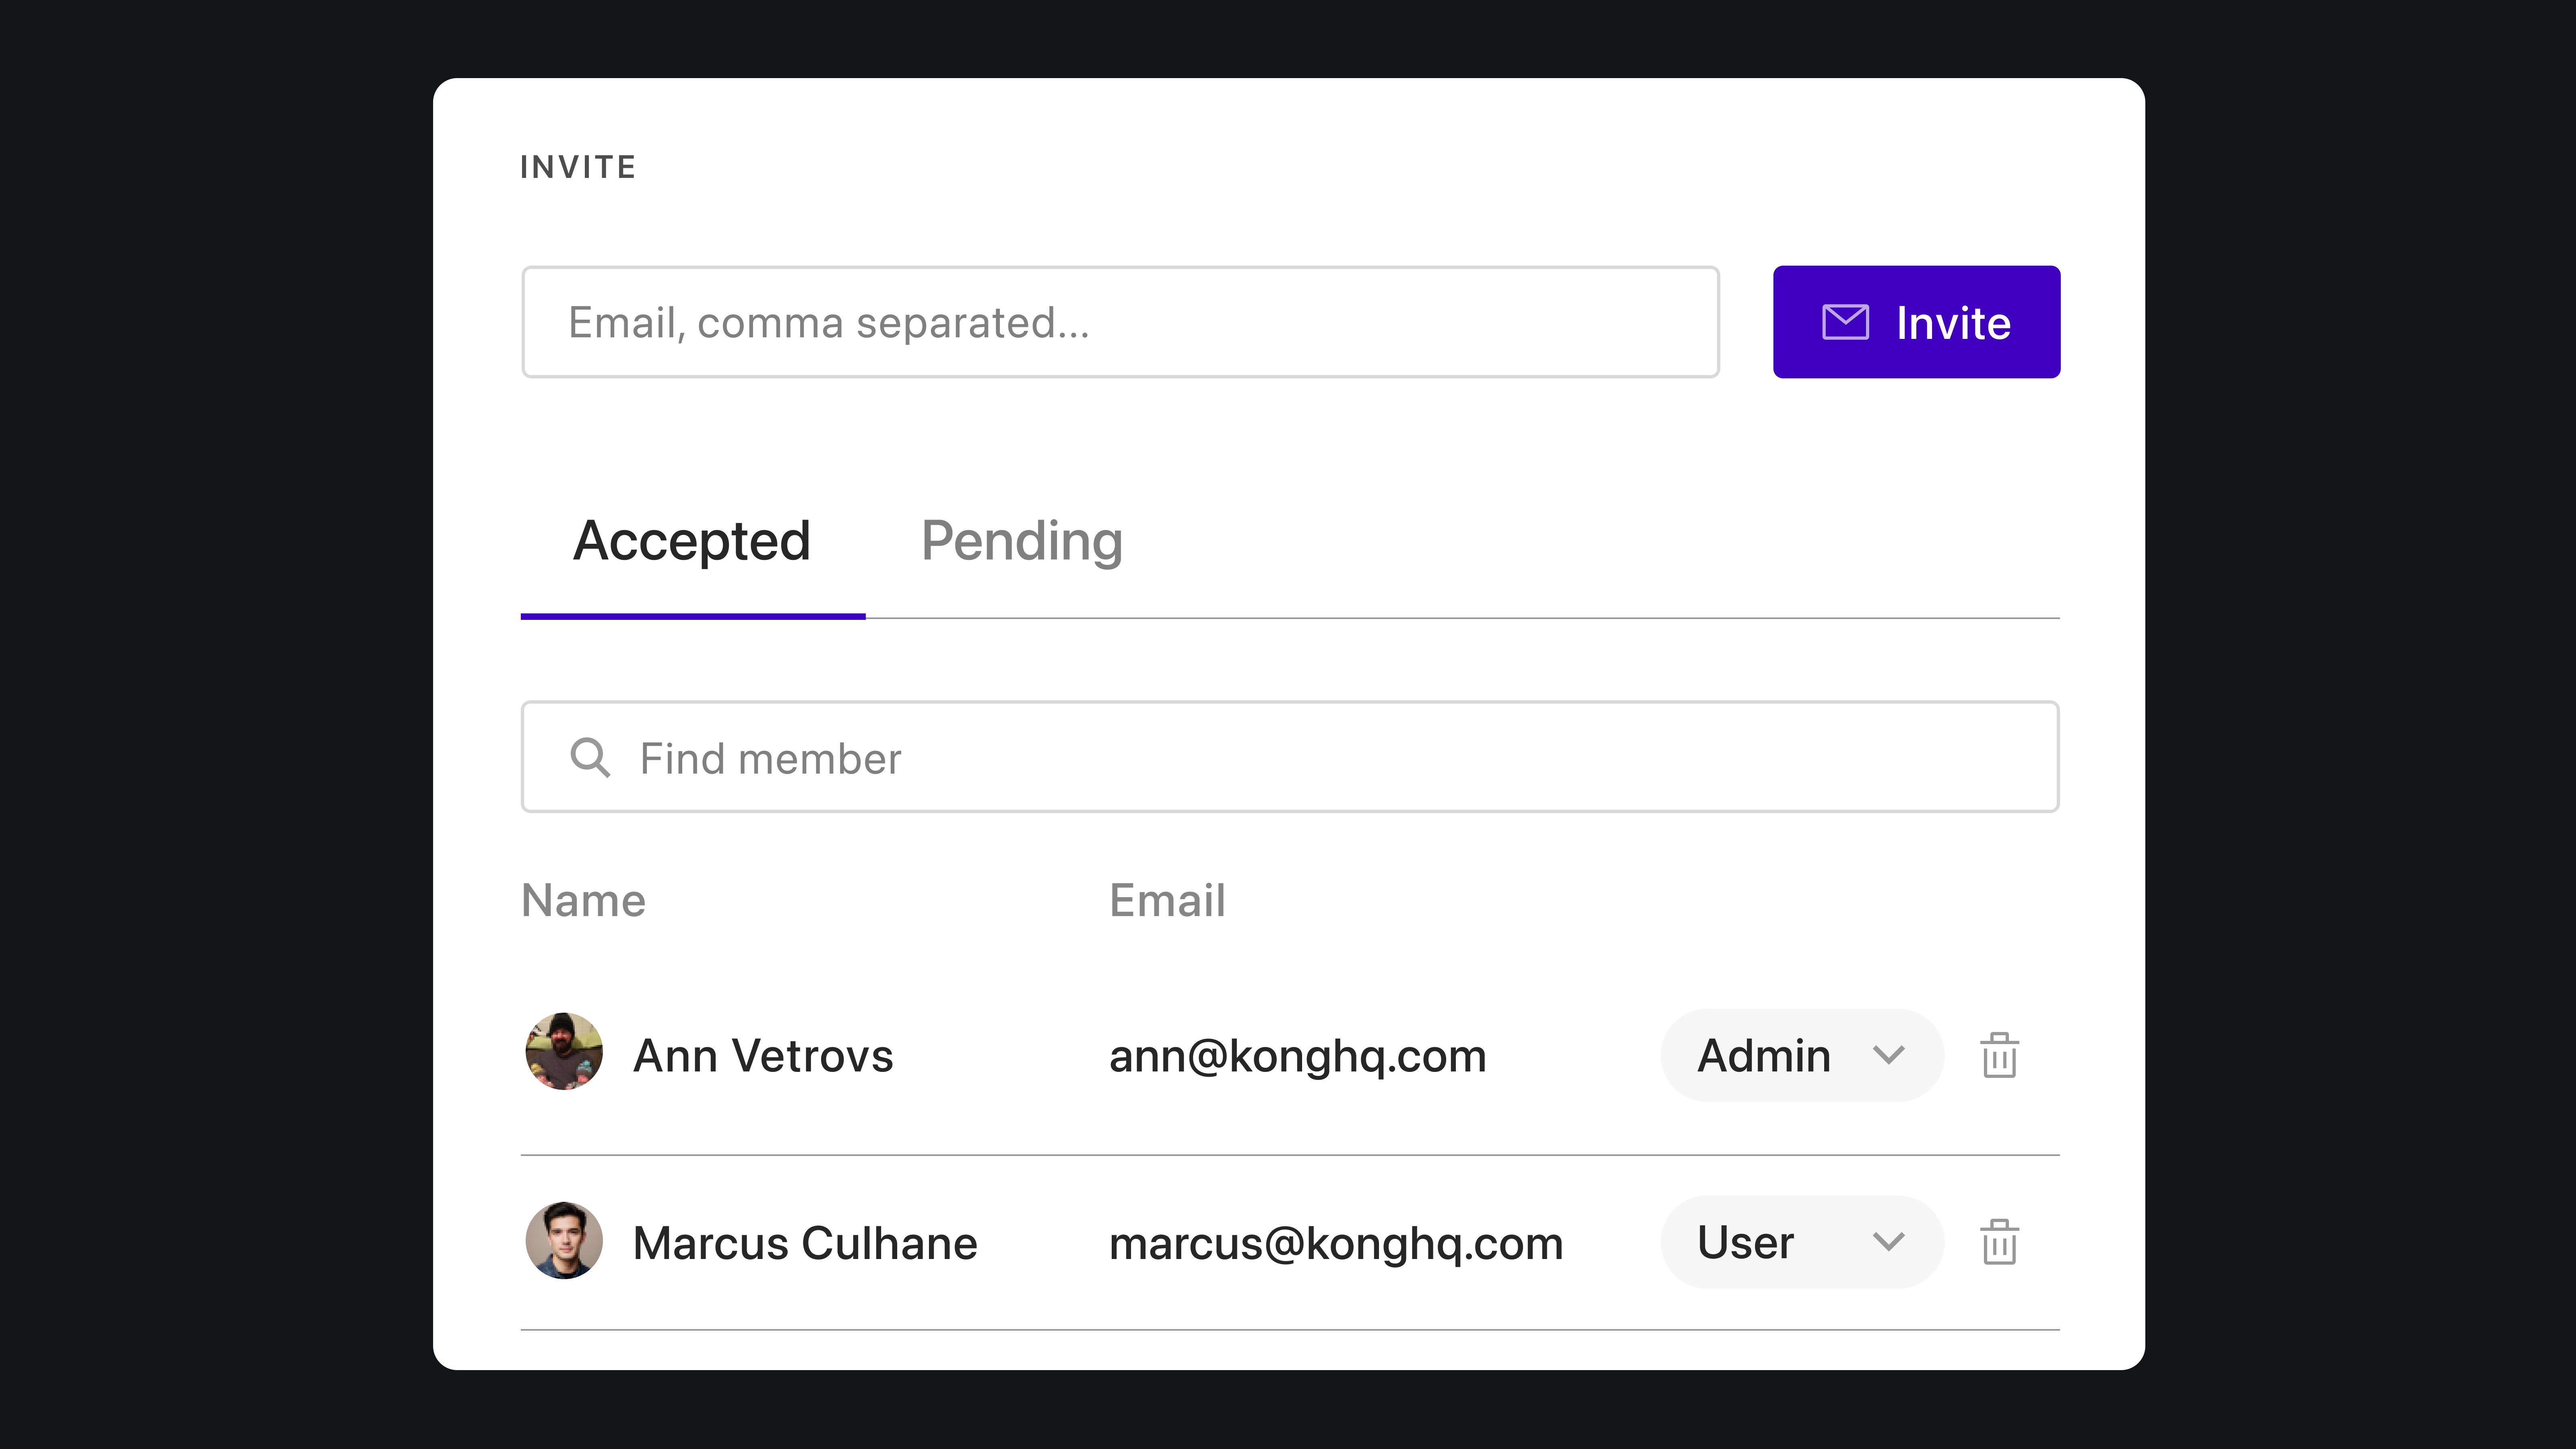Click the Invite button

1915,322
